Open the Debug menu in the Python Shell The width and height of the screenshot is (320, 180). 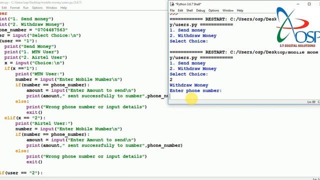pos(200,10)
